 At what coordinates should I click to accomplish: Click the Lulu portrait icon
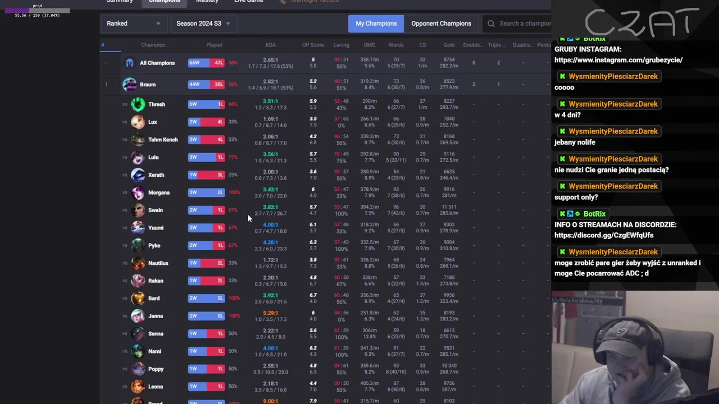tap(138, 157)
